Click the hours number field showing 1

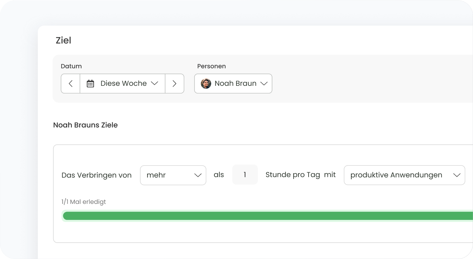click(245, 175)
